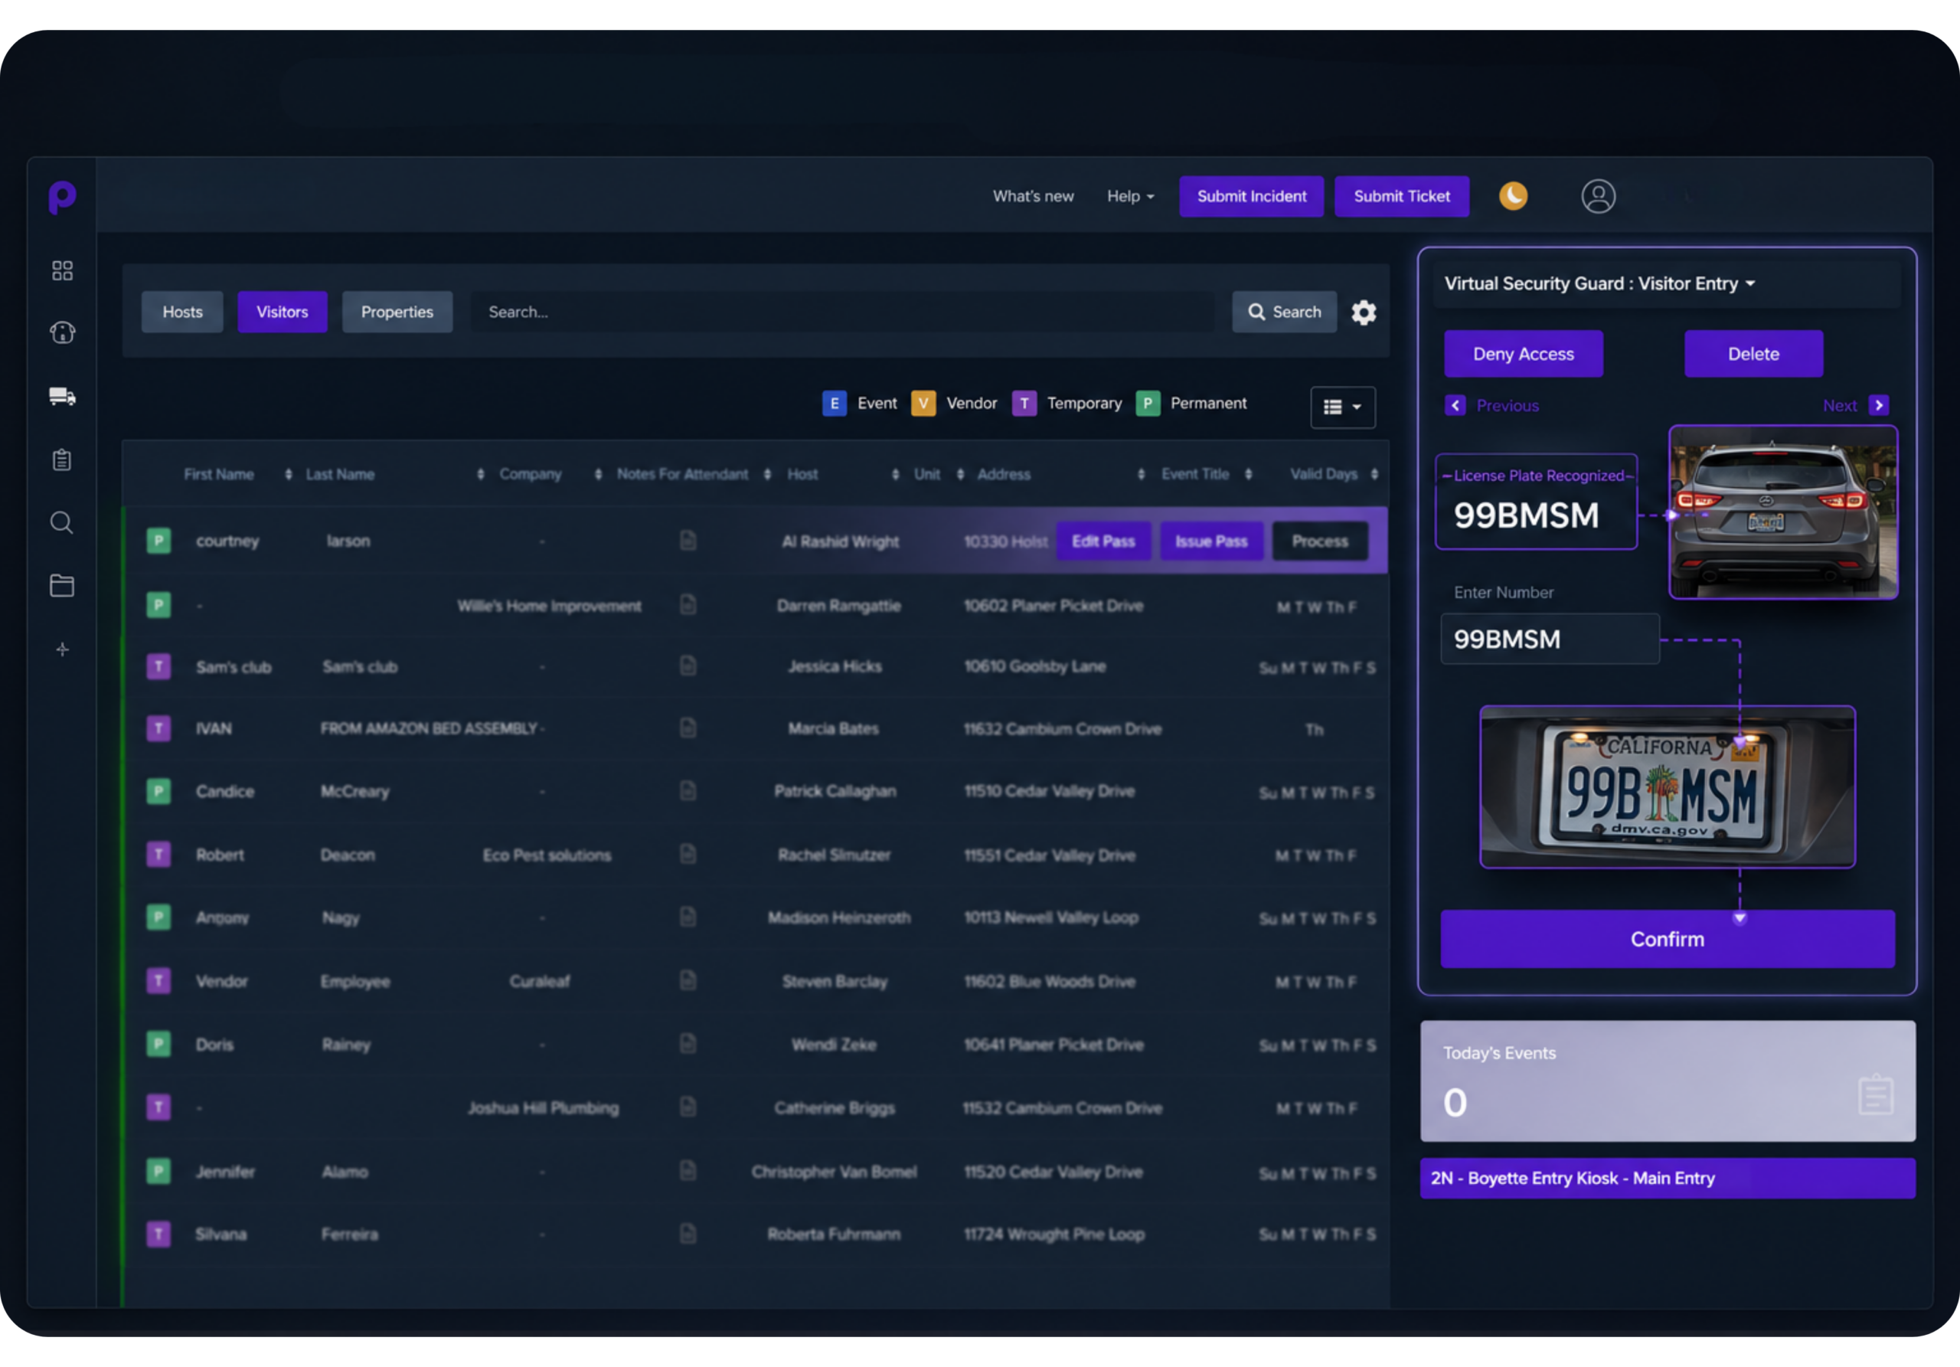Open the clipboard icon in sidebar
The width and height of the screenshot is (1960, 1367).
pyautogui.click(x=62, y=460)
